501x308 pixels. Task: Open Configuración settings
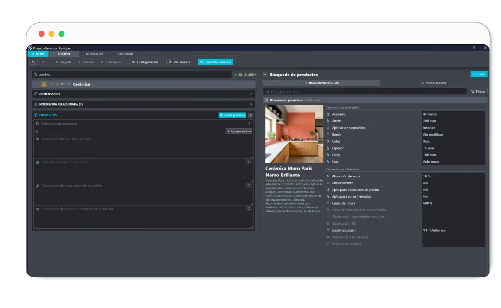coord(145,62)
